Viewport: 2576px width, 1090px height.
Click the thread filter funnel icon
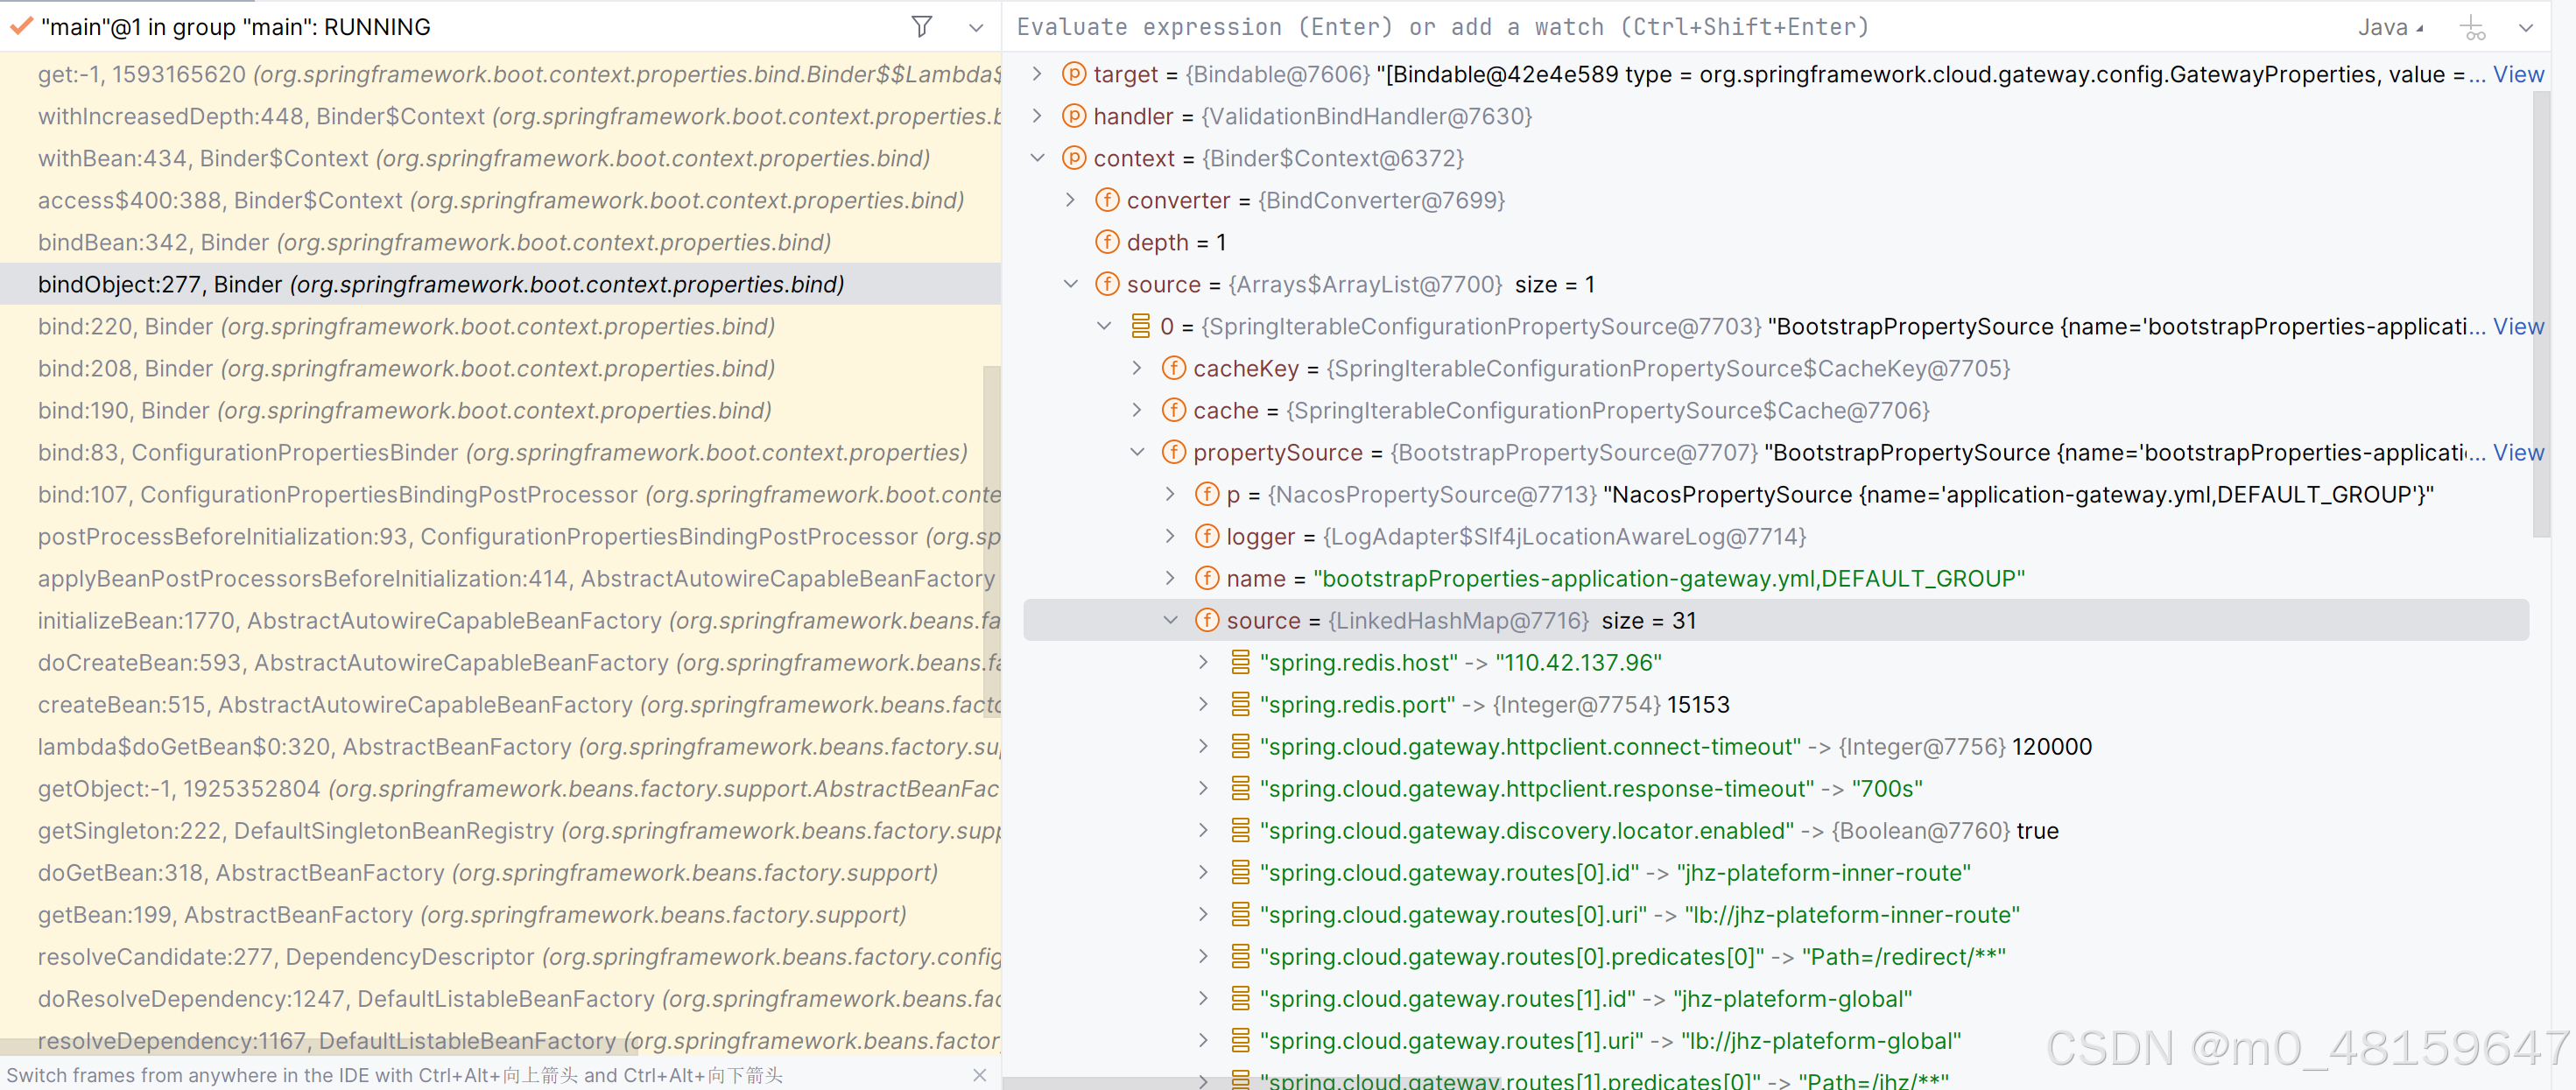point(921,27)
